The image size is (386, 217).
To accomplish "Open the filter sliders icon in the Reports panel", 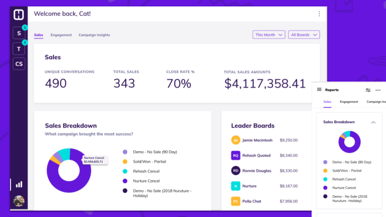I will point(368,90).
